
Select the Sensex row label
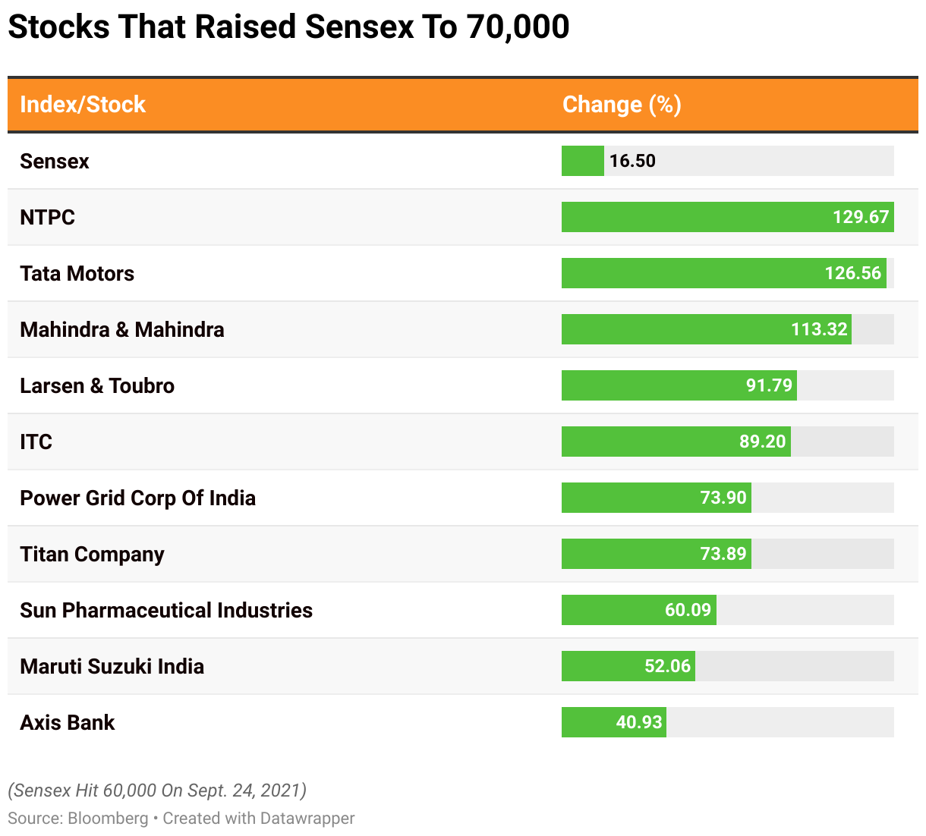point(55,162)
